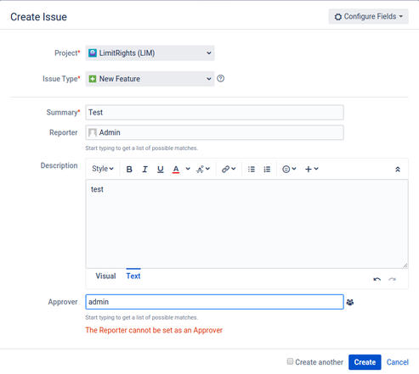Open the Issue Type dropdown showing New Feature

pyautogui.click(x=150, y=79)
